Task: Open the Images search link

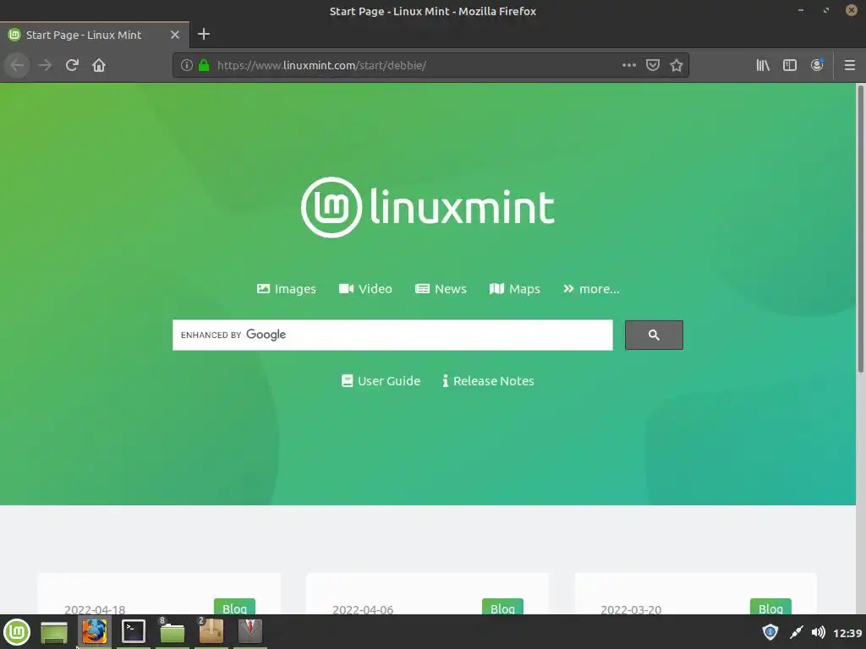Action: [287, 289]
